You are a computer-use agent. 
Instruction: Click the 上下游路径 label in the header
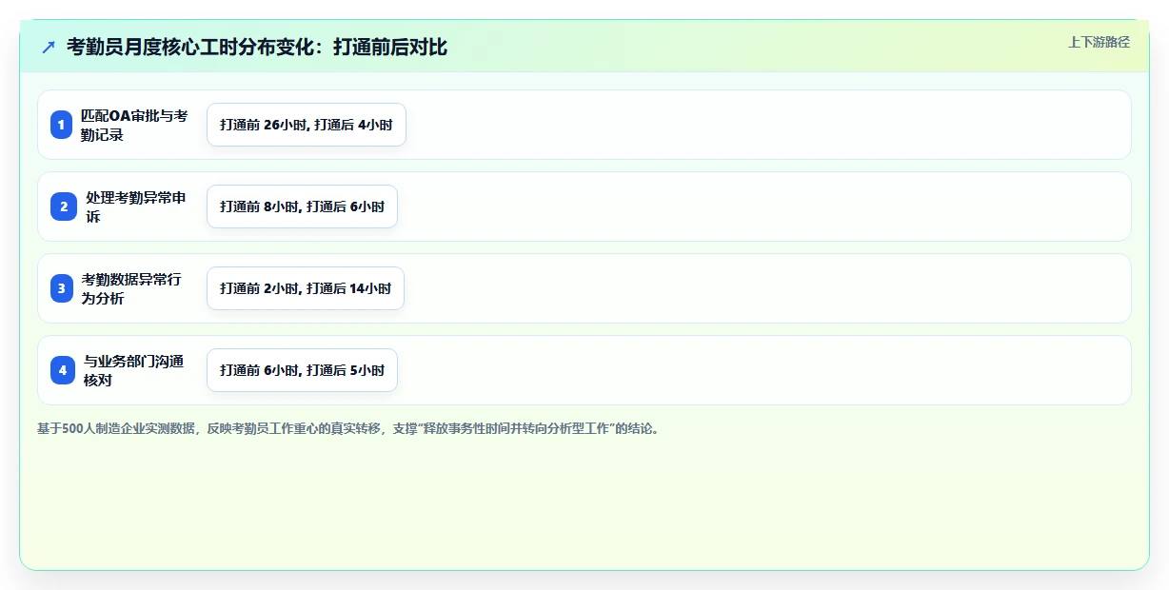pyautogui.click(x=1100, y=42)
